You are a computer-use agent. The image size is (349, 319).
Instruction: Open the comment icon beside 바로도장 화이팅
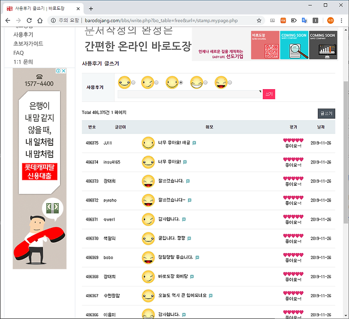pyautogui.click(x=192, y=276)
